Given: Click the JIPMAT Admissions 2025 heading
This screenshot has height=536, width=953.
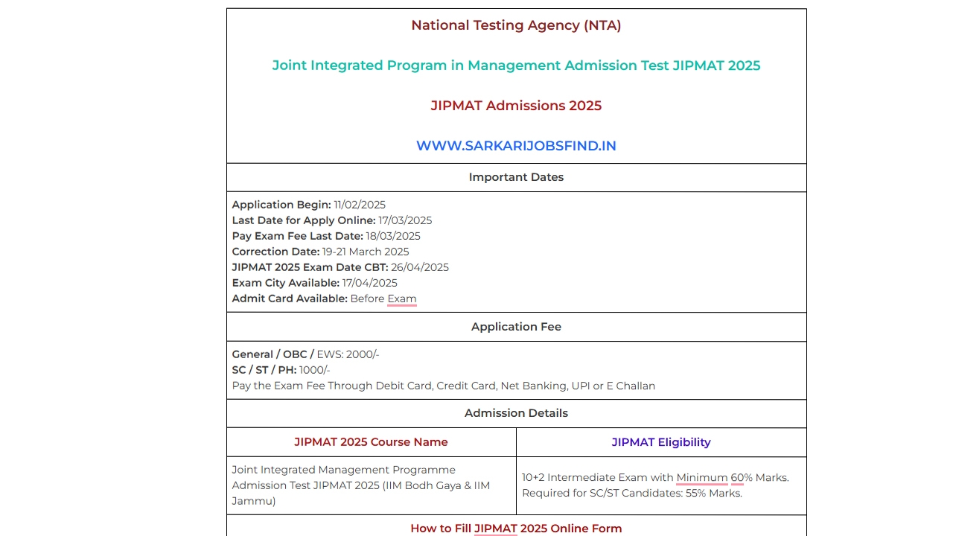Looking at the screenshot, I should 516,105.
